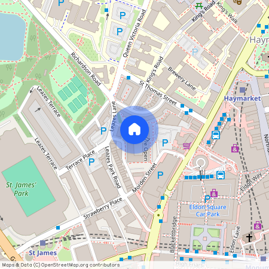Select the St James metro station square marker
This screenshot has width=269, height=269.
[x=43, y=243]
